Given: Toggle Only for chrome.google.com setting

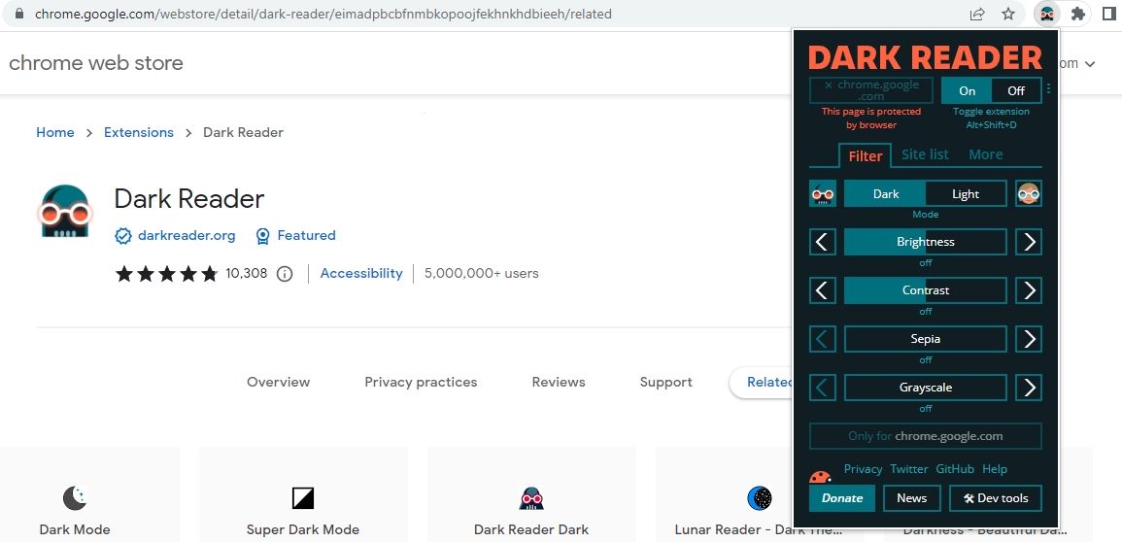Looking at the screenshot, I should coord(925,436).
